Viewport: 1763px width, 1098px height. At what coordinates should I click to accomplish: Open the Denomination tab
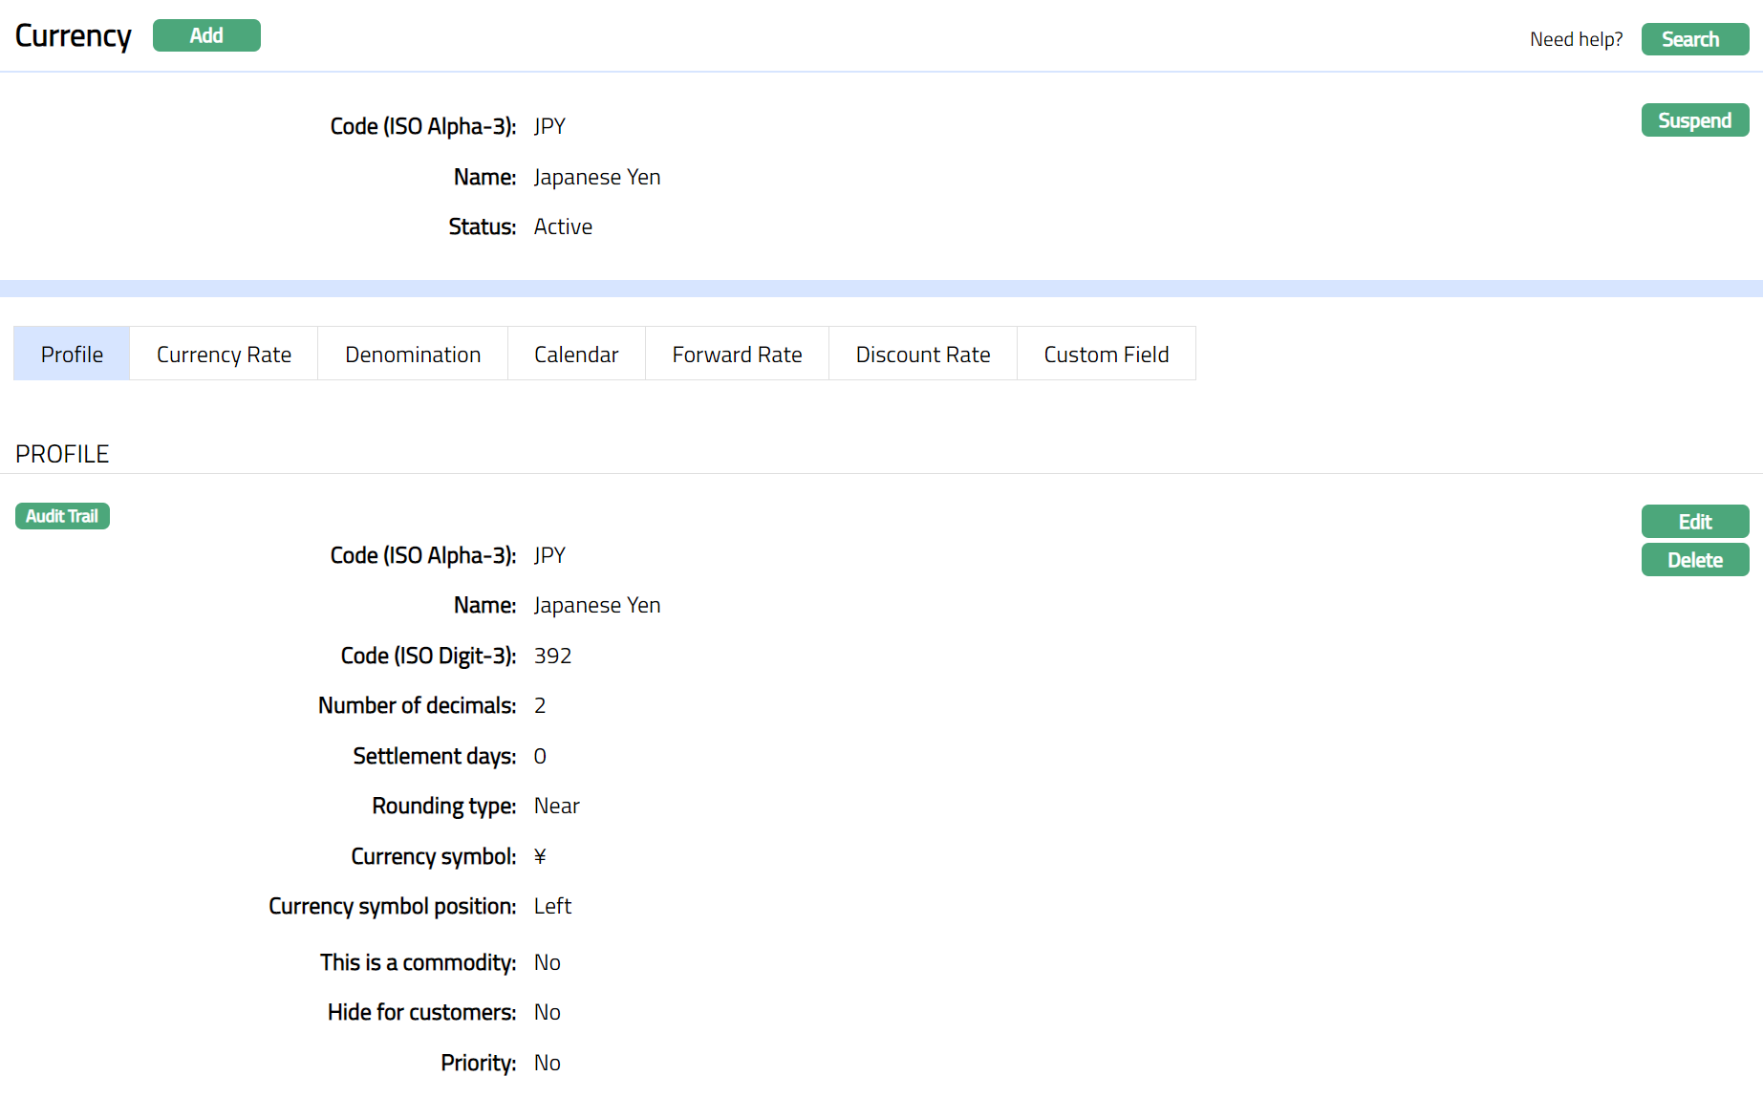point(413,355)
